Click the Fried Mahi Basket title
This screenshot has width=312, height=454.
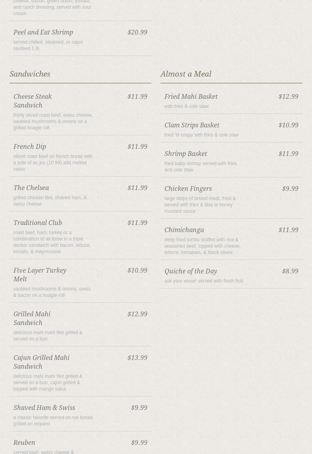191,97
